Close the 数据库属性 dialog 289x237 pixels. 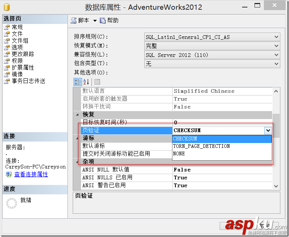click(x=274, y=5)
